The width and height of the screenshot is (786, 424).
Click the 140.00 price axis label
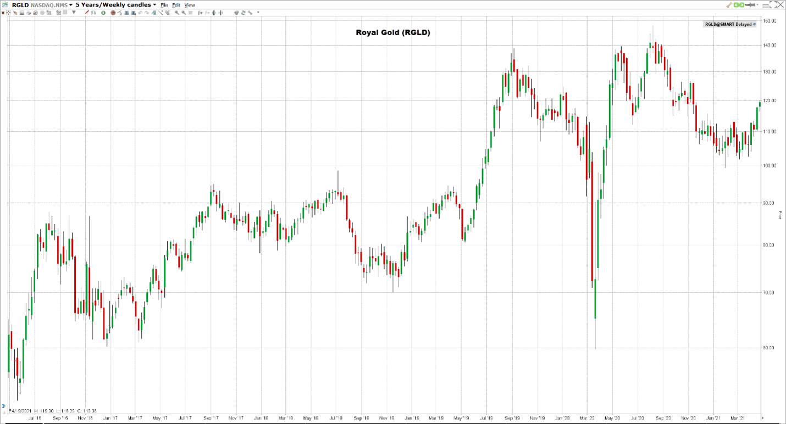[x=770, y=46]
